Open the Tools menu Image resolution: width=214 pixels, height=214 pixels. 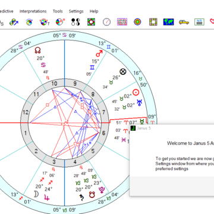[58, 11]
